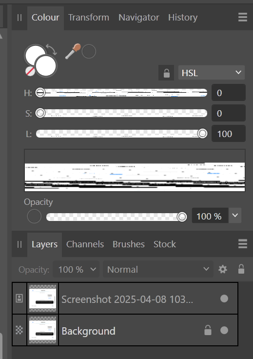Open the Navigator tab
The image size is (253, 359).
tap(138, 18)
